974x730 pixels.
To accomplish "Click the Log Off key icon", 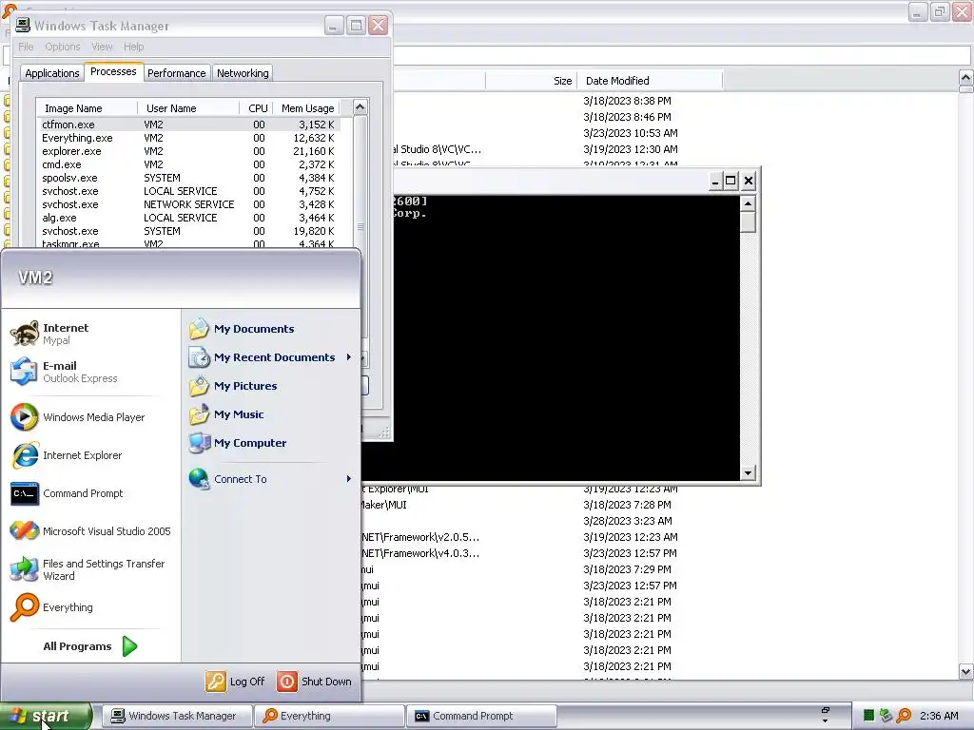I will [216, 682].
